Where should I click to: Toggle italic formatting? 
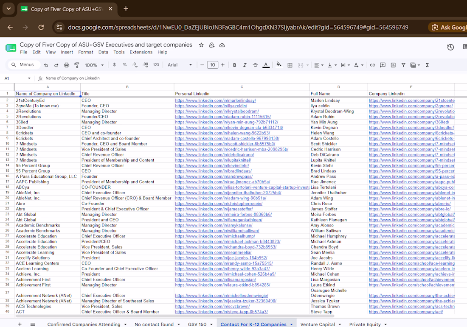click(x=245, y=65)
